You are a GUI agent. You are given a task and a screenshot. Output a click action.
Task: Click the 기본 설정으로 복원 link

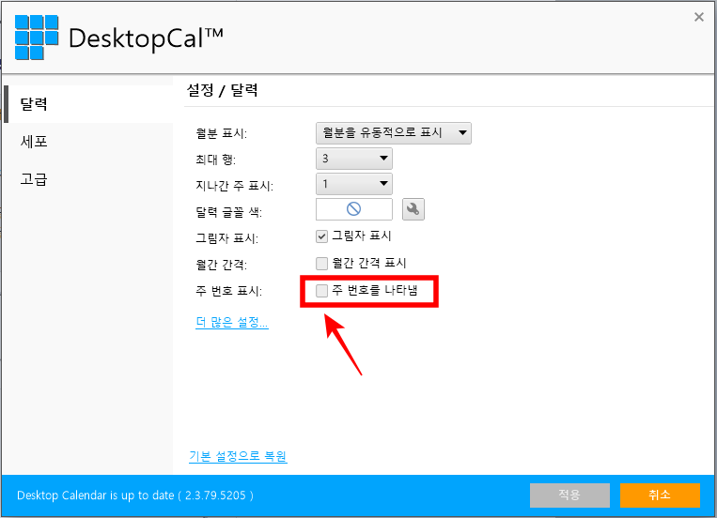point(238,456)
